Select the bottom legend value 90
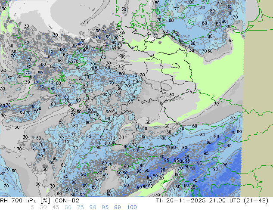Screen dimensions: 273x211 93,208
